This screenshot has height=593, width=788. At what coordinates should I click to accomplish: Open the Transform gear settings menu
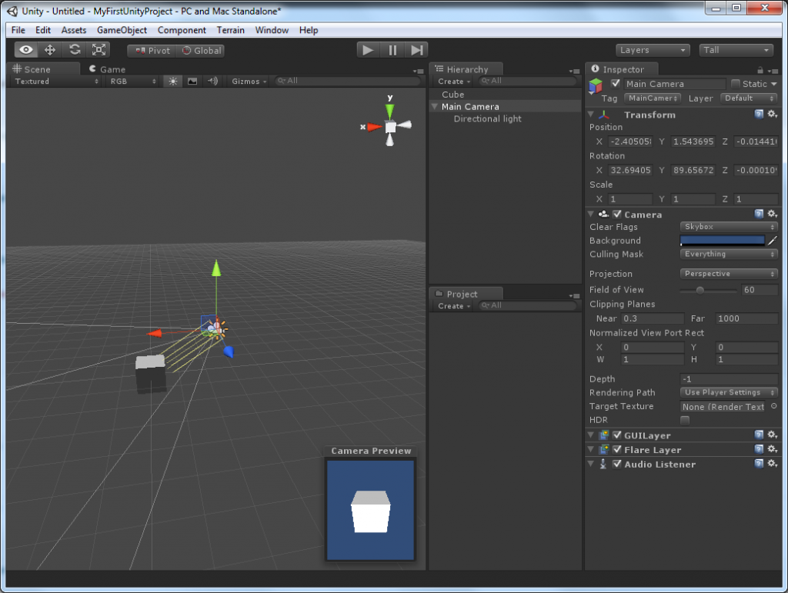tap(773, 115)
